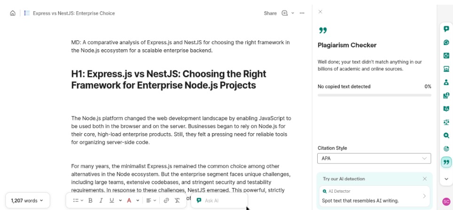Open the three-dots more options menu
This screenshot has height=210, width=453.
302,13
